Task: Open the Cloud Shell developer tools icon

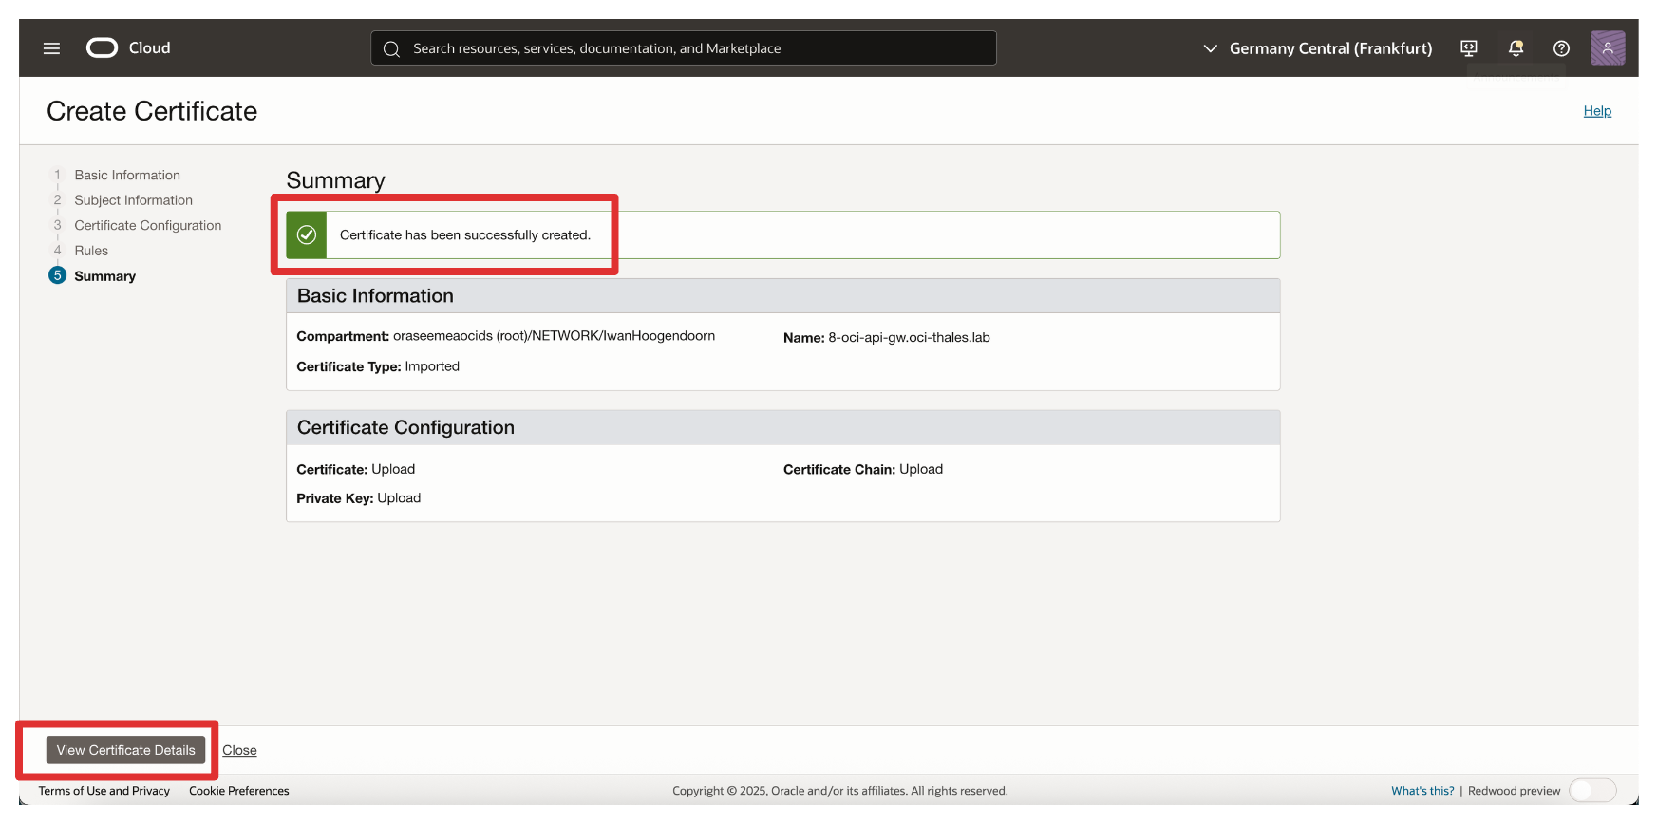Action: pos(1469,48)
